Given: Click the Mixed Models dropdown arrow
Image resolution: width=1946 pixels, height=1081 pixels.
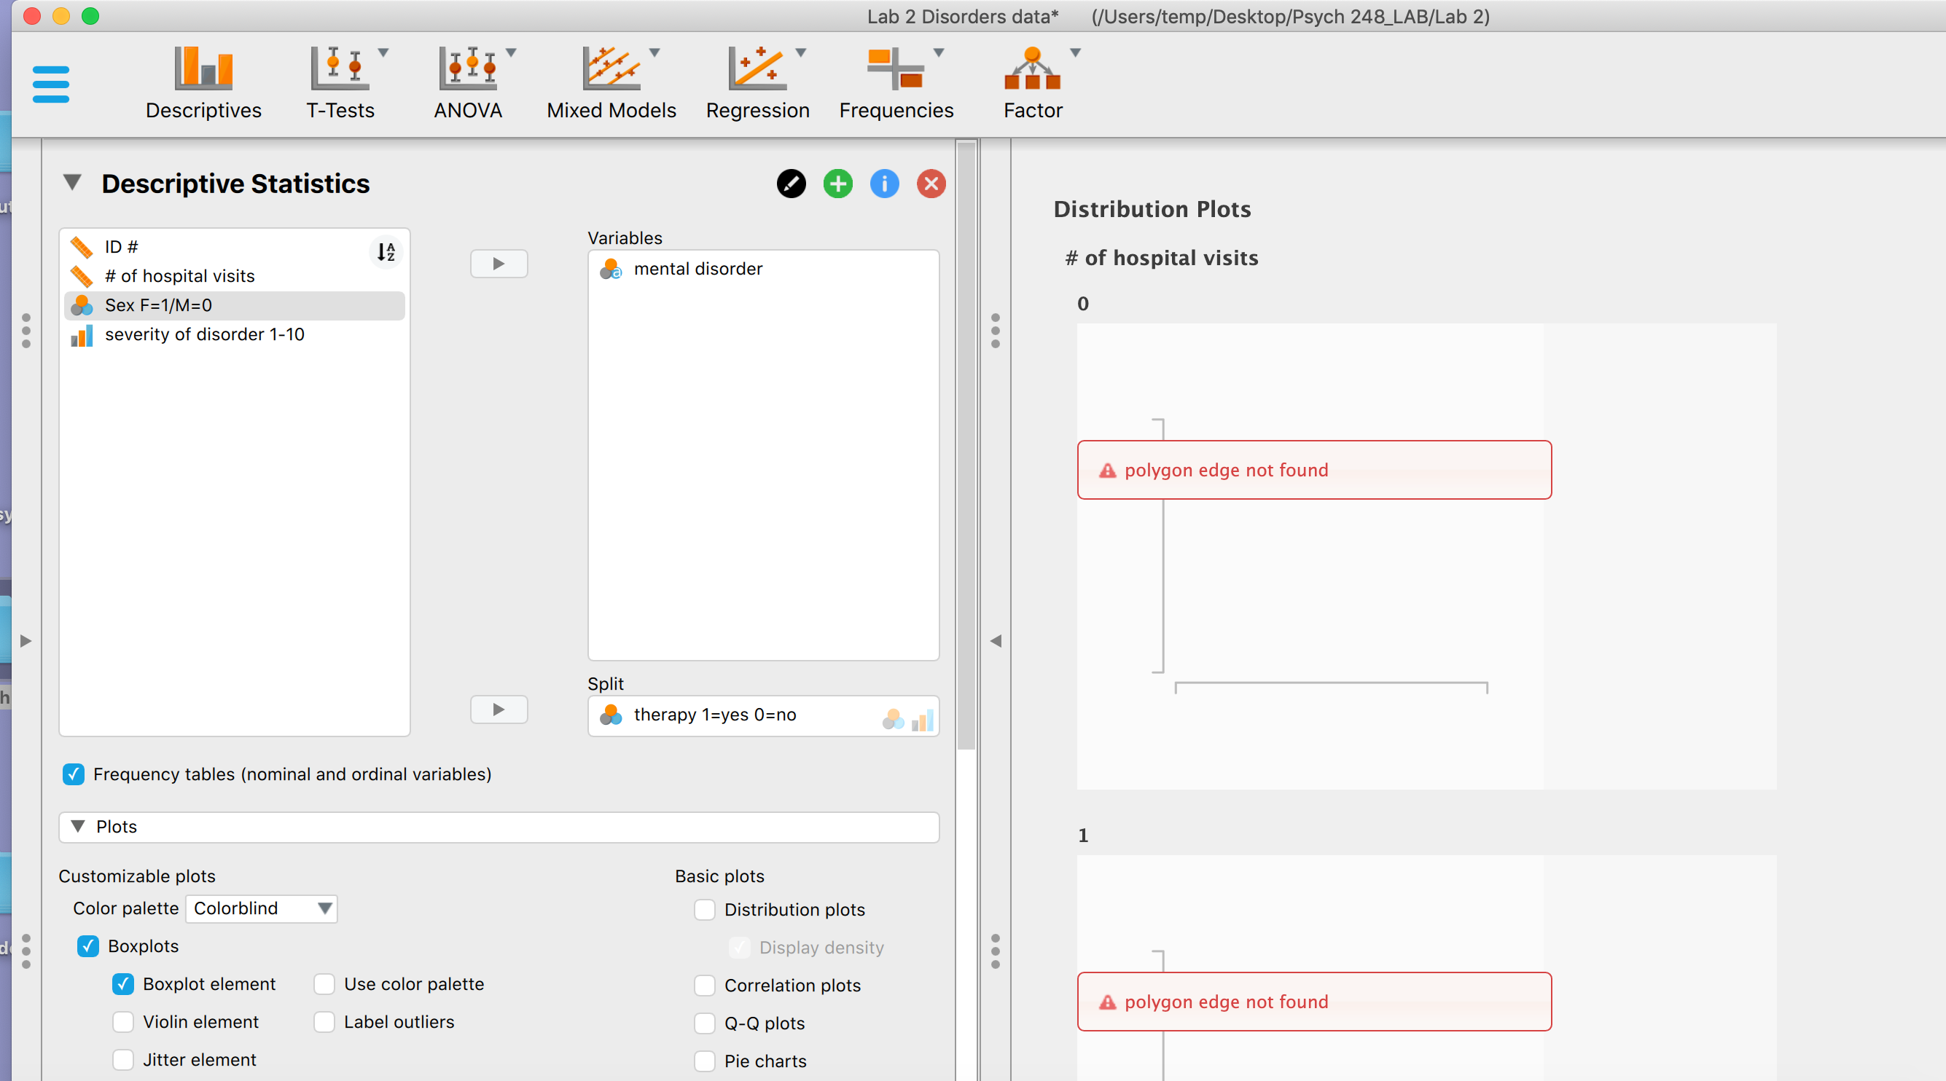Looking at the screenshot, I should [654, 53].
